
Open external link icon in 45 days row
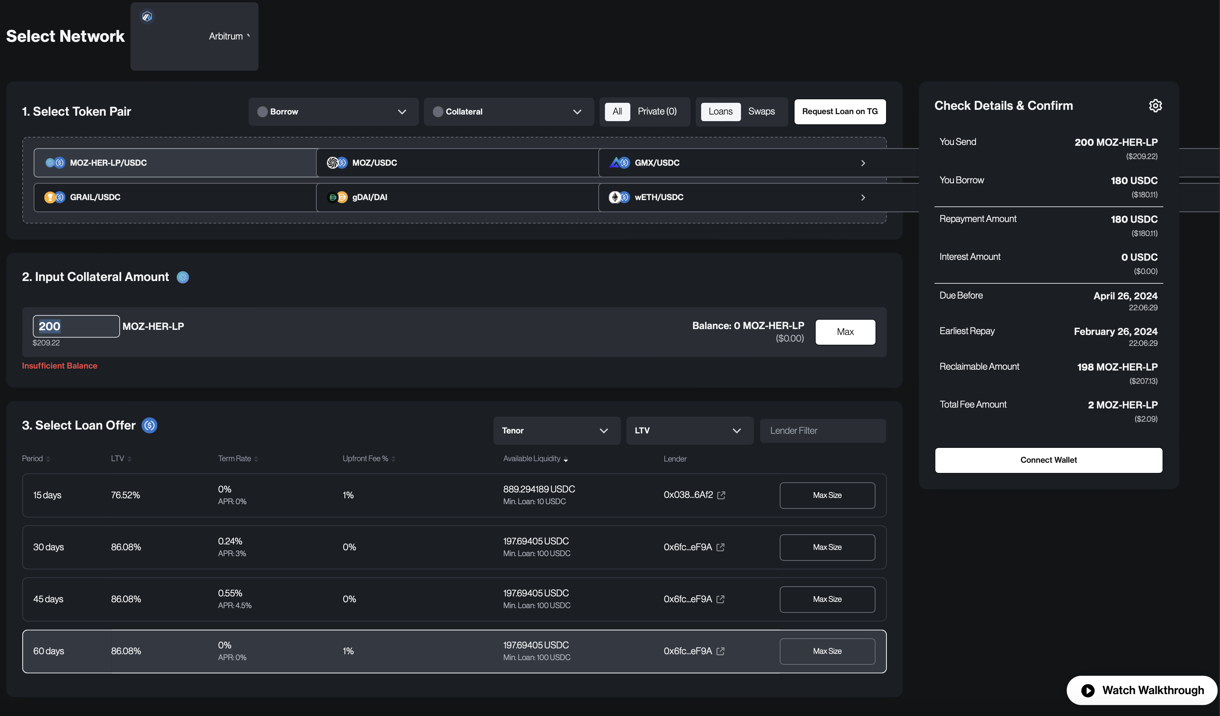[720, 599]
